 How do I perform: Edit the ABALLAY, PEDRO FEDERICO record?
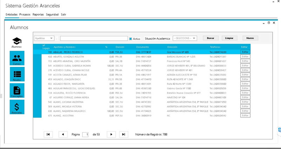coord(245,52)
